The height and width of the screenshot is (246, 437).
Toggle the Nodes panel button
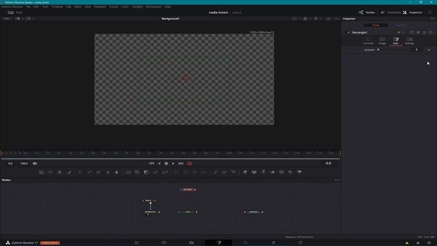367,12
